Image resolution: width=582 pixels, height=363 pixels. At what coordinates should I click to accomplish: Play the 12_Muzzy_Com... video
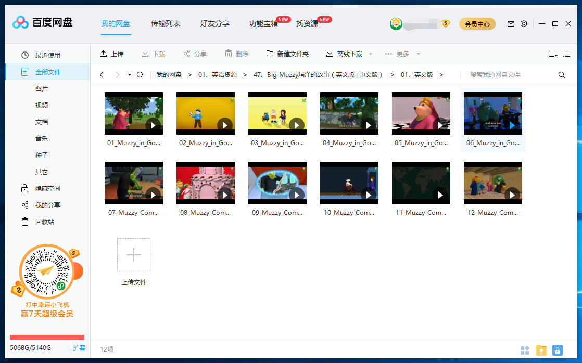coord(512,195)
